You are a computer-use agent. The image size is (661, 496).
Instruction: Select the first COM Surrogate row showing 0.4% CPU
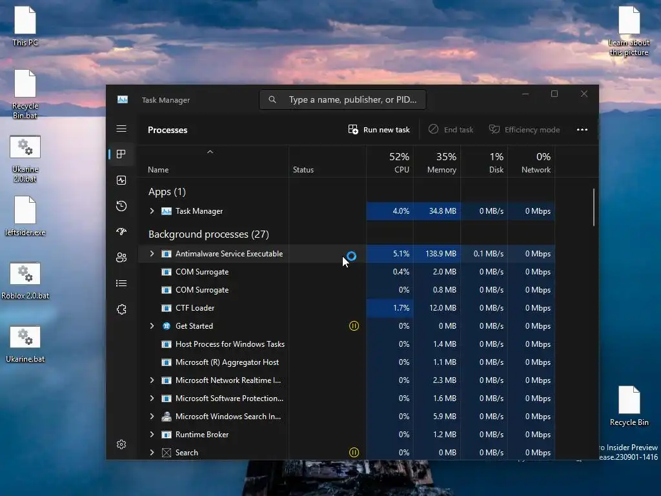tap(347, 272)
